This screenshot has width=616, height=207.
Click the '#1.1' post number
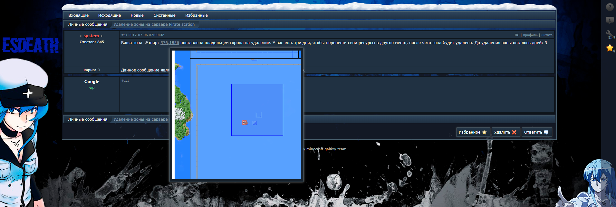pos(125,81)
